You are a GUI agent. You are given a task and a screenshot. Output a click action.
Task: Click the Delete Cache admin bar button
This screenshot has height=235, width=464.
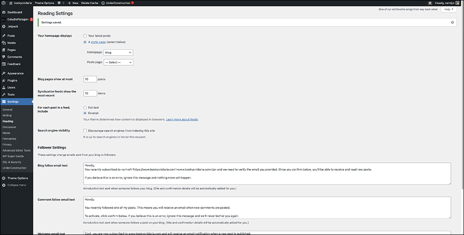point(89,3)
